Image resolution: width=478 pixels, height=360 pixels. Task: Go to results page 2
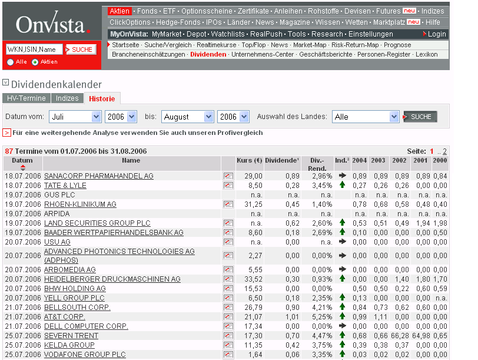coord(444,151)
